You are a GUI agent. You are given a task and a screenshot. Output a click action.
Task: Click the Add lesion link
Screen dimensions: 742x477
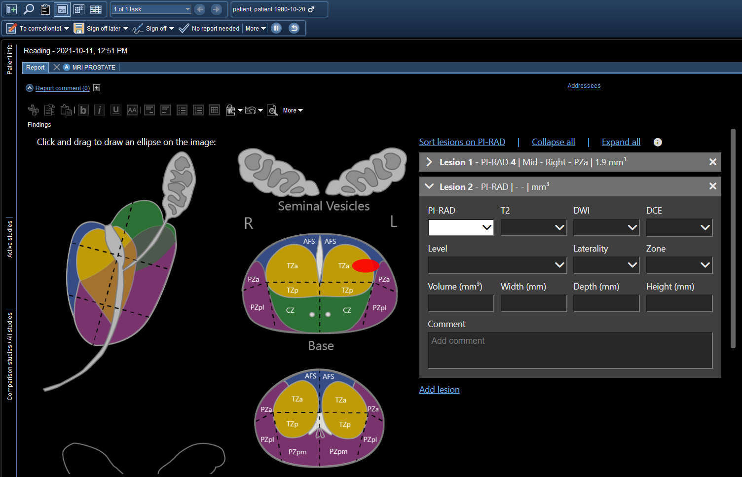pyautogui.click(x=439, y=390)
